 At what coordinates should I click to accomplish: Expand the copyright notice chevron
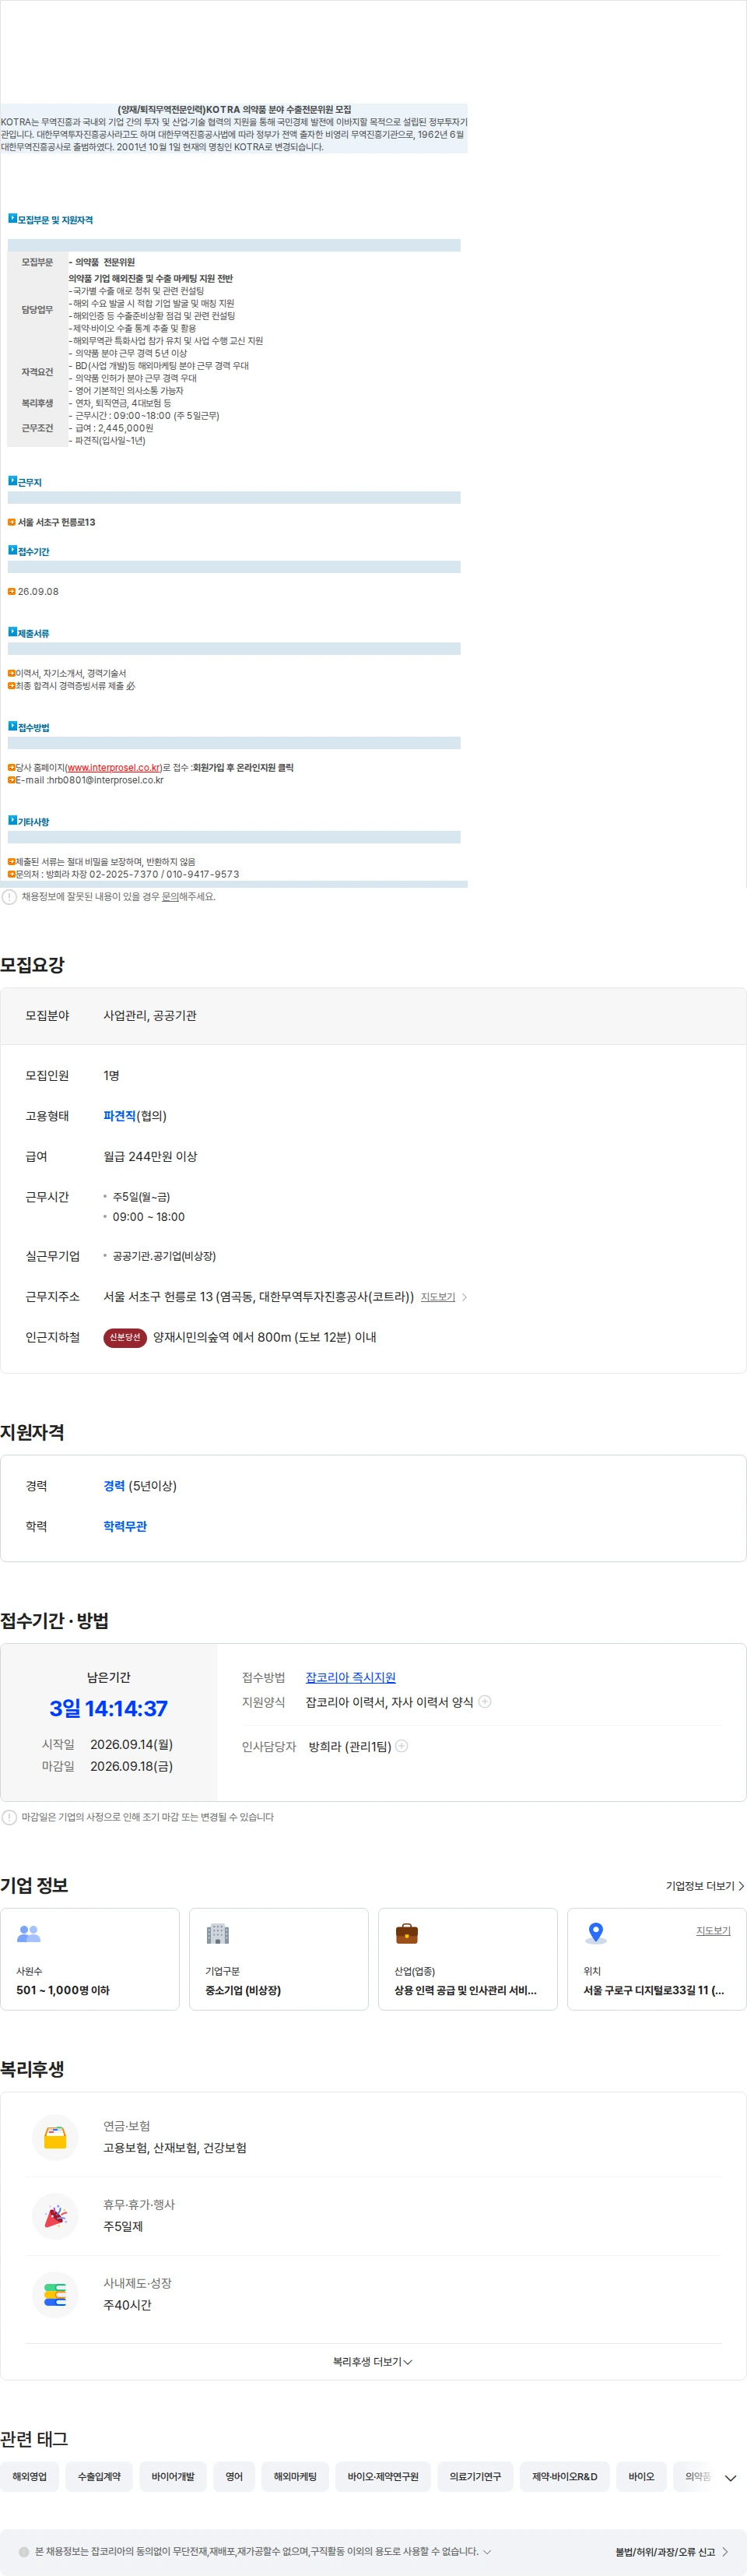pos(486,2551)
